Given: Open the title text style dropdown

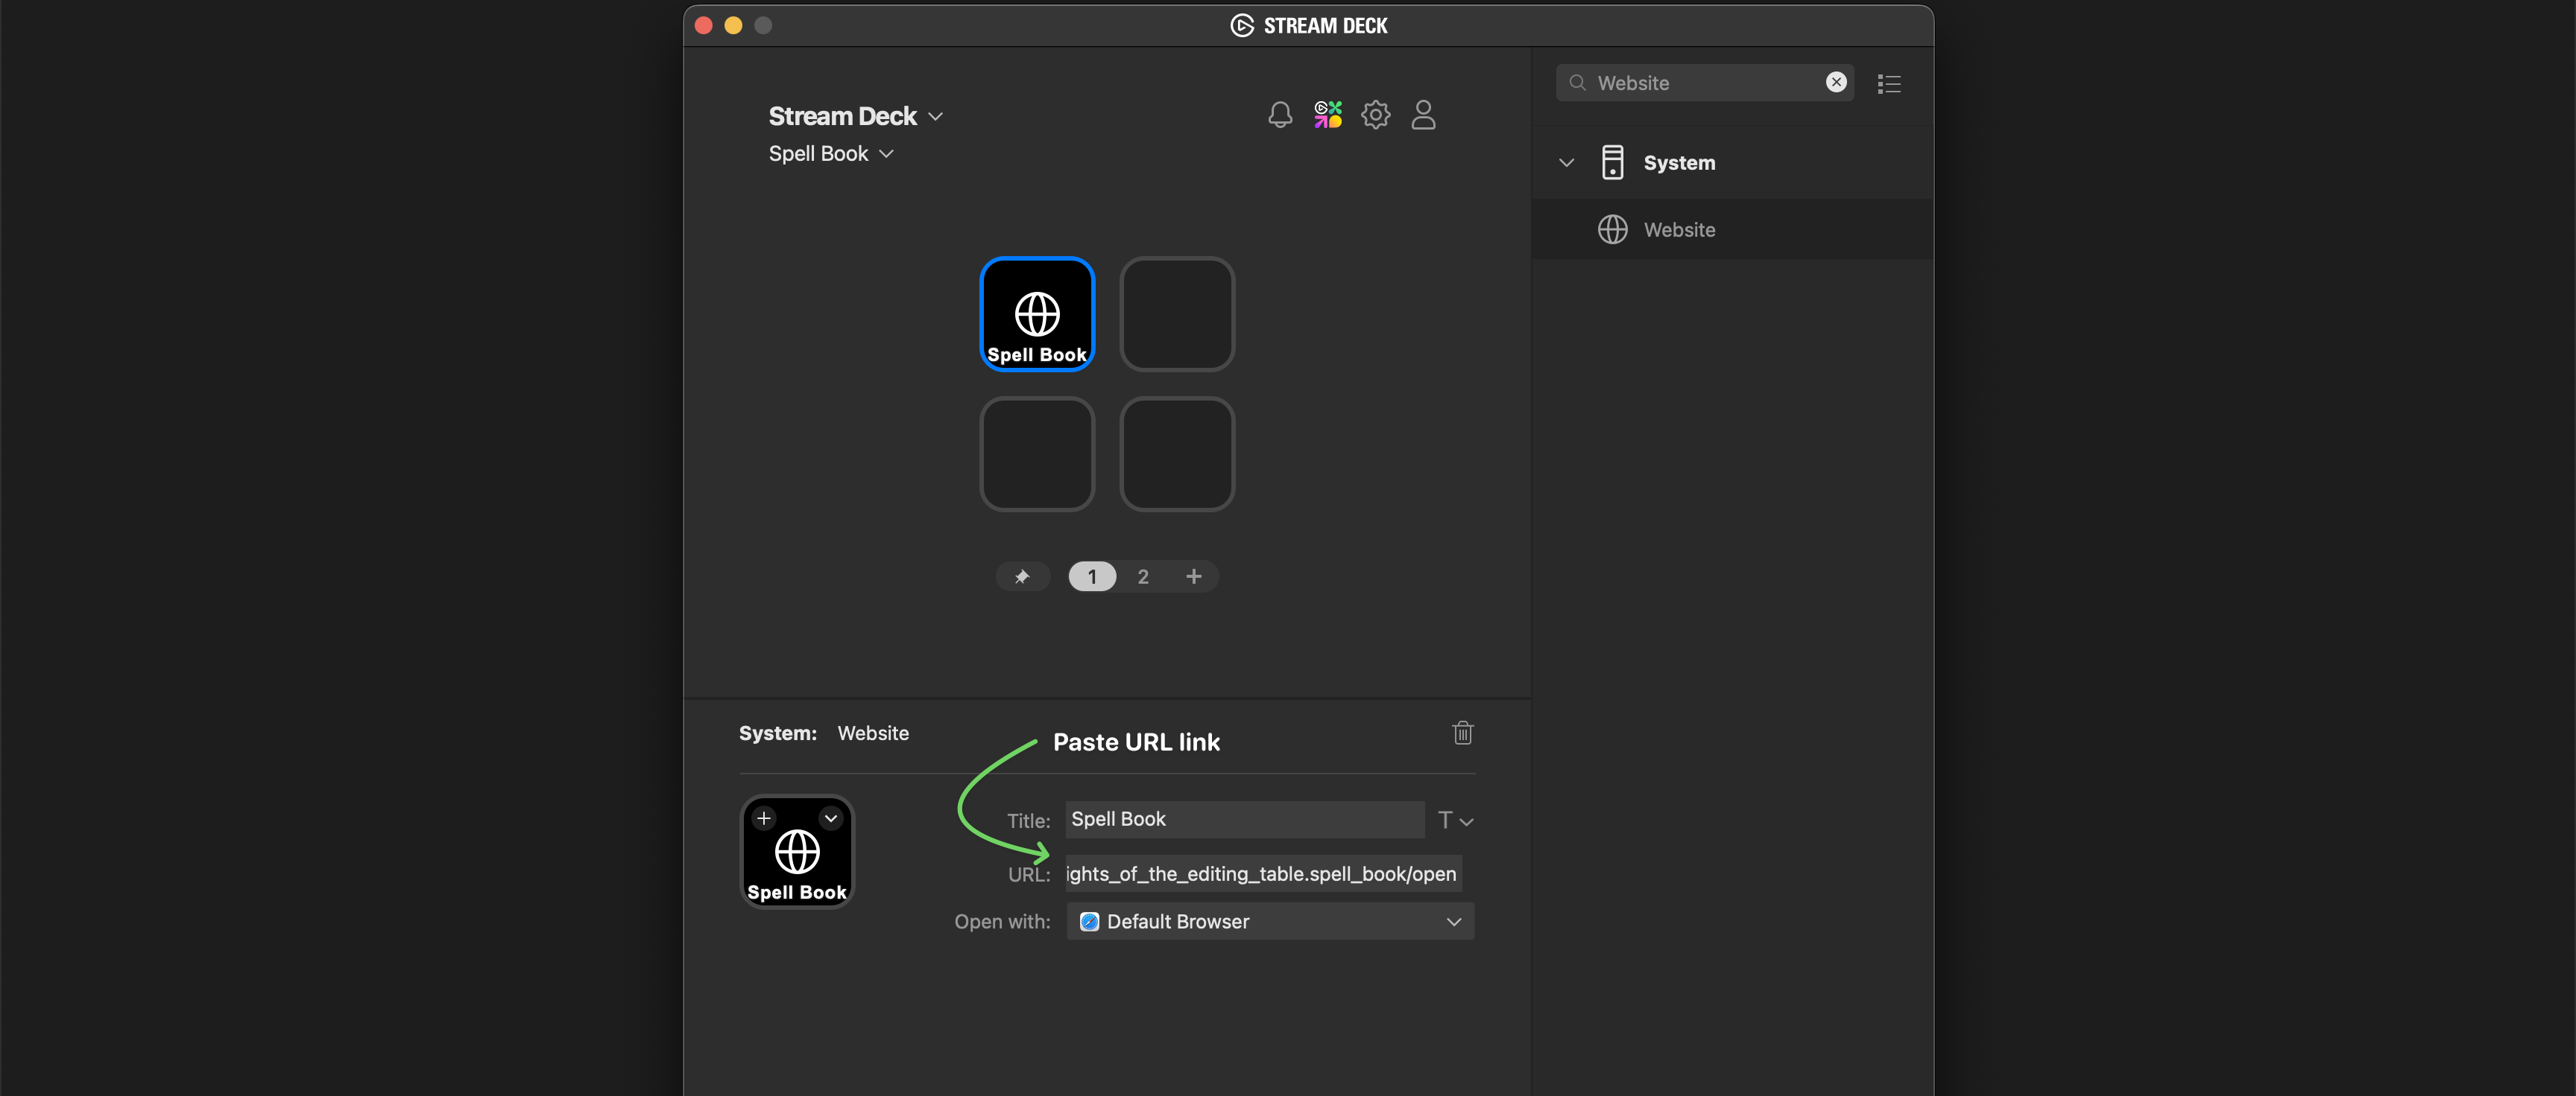Looking at the screenshot, I should tap(1455, 821).
